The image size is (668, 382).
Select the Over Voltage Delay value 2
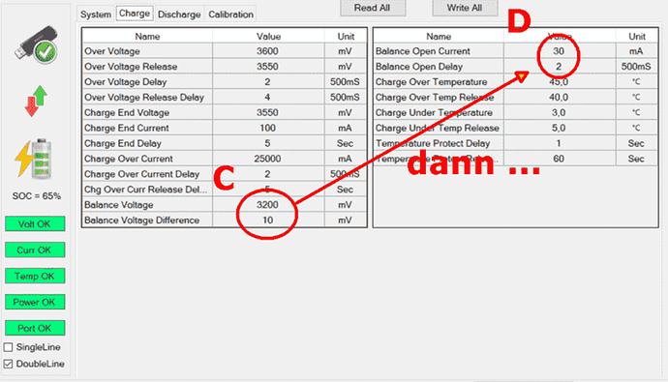point(268,81)
